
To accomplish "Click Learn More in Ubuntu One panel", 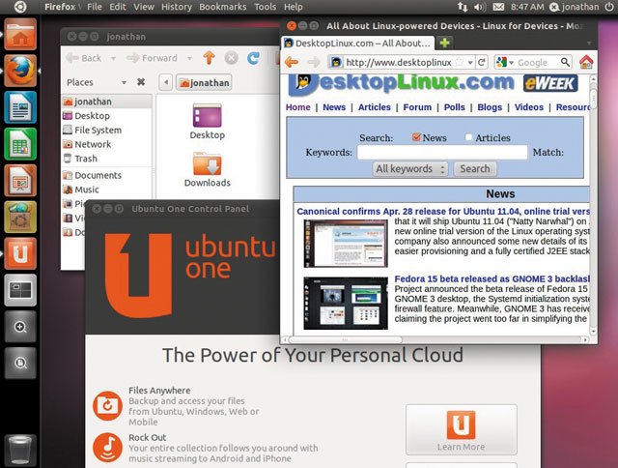I will pyautogui.click(x=462, y=429).
